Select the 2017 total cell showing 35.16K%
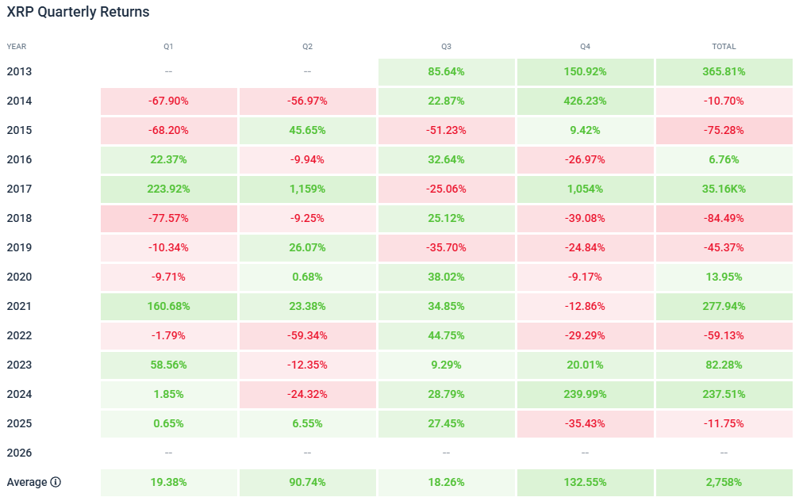Image resolution: width=799 pixels, height=501 pixels. (x=724, y=189)
